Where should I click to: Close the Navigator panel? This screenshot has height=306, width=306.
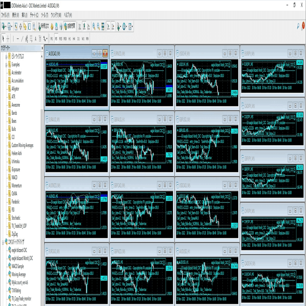pyautogui.click(x=42, y=48)
